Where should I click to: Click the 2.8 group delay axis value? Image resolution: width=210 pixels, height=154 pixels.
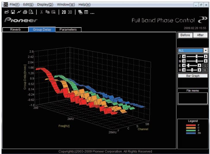(32, 52)
